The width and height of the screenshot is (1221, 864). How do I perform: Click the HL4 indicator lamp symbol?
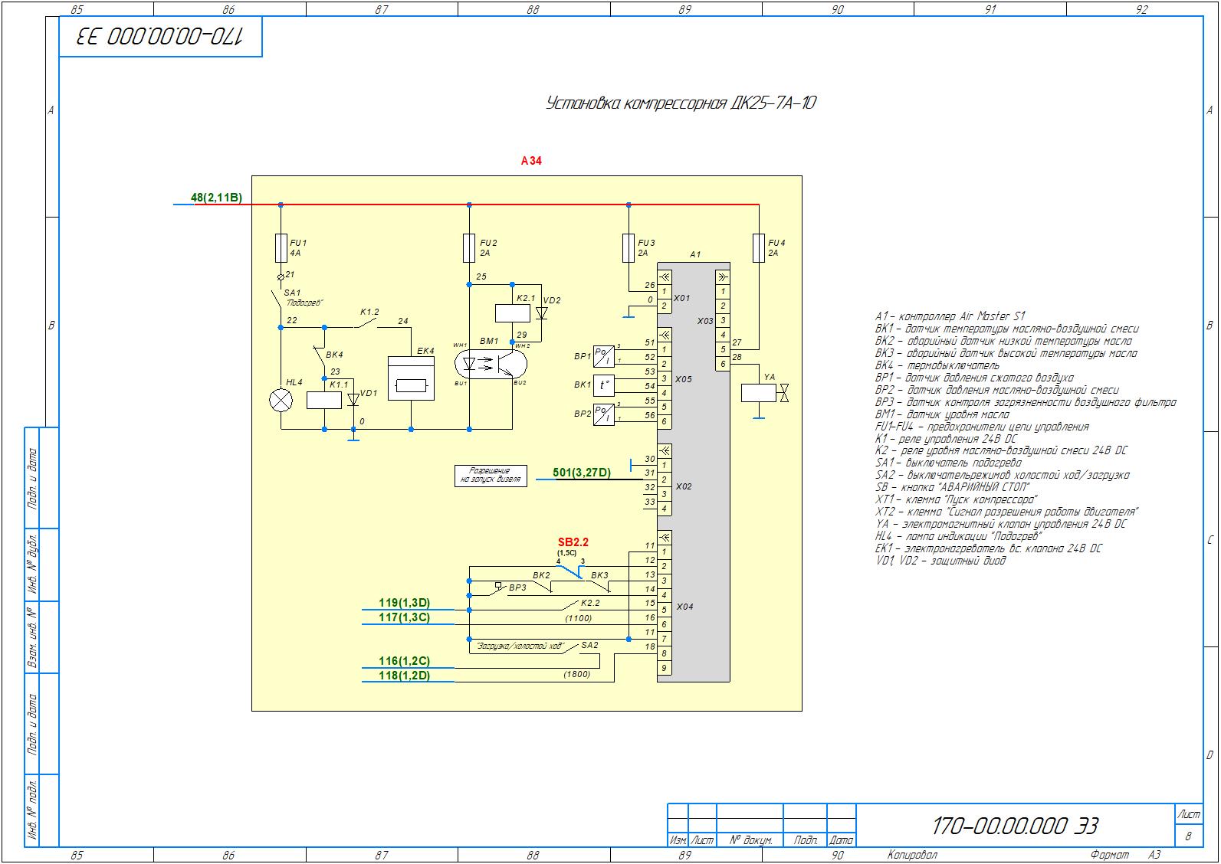pos(281,400)
